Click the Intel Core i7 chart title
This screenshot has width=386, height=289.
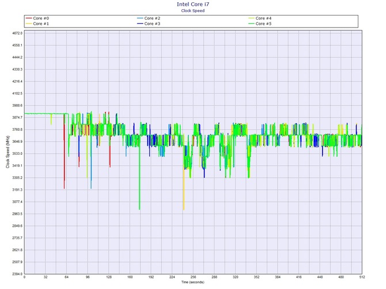[193, 4]
